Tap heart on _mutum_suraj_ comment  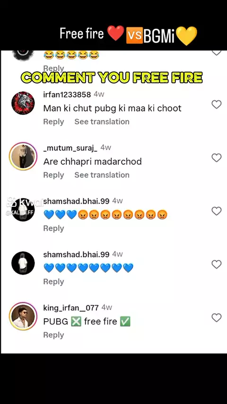[x=217, y=158]
